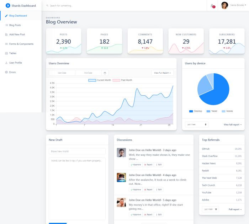Screen dimensions: 249x224
Task: Toggle Current Month dataset in chart legend
Action: click(99, 80)
